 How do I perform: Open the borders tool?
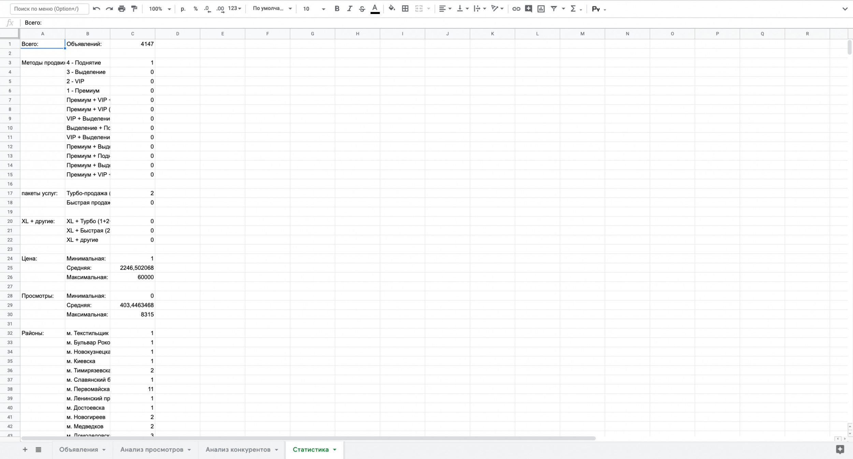(405, 9)
